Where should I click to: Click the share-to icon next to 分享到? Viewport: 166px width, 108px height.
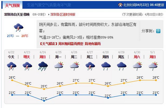click(158, 31)
